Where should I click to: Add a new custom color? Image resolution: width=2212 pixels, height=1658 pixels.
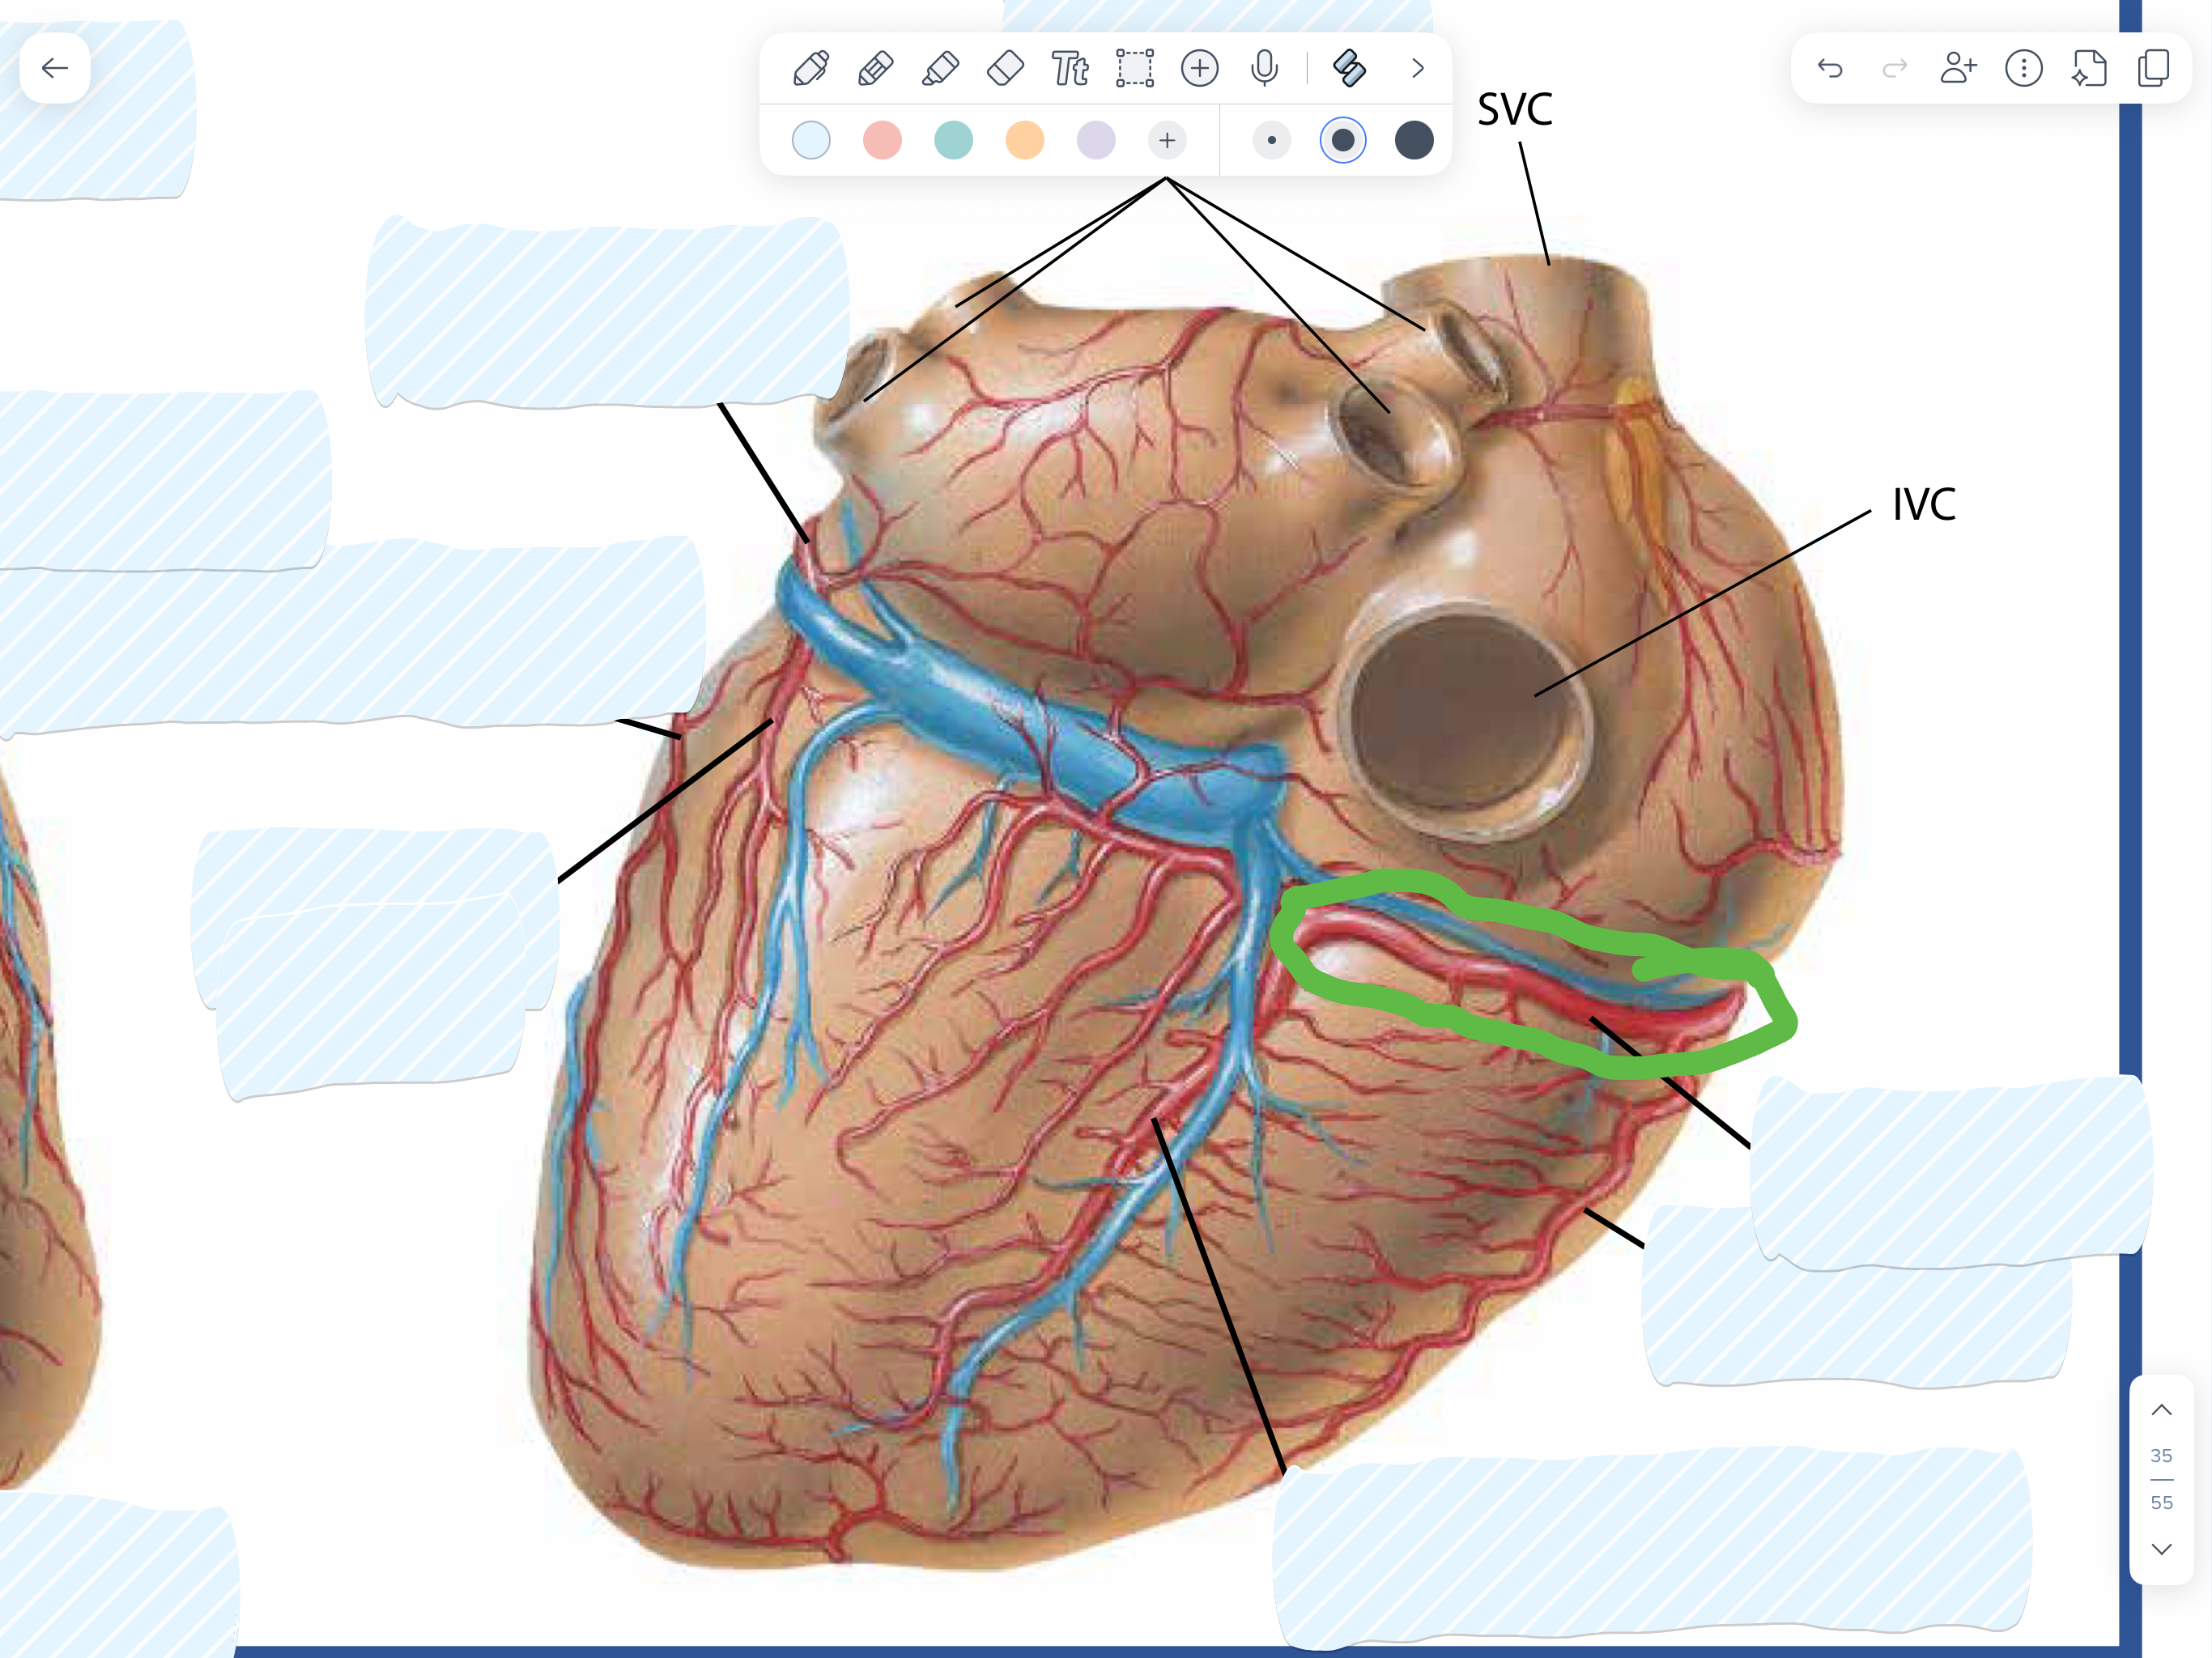tap(1167, 140)
